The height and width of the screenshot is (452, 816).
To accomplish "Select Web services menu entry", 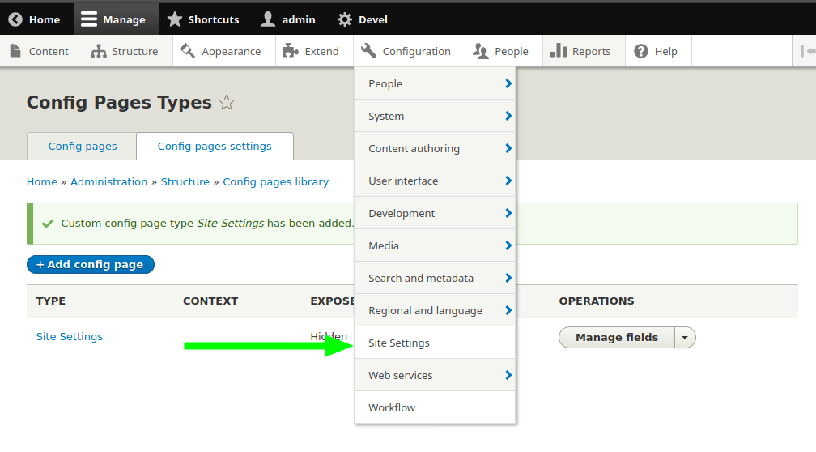I will [400, 376].
